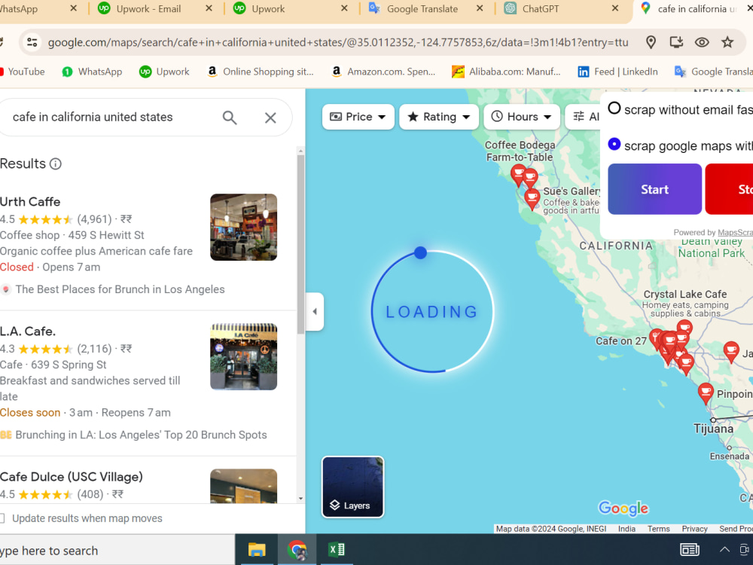Open the Urth Caffe photo thumbnail
Image resolution: width=753 pixels, height=565 pixels.
click(x=243, y=228)
